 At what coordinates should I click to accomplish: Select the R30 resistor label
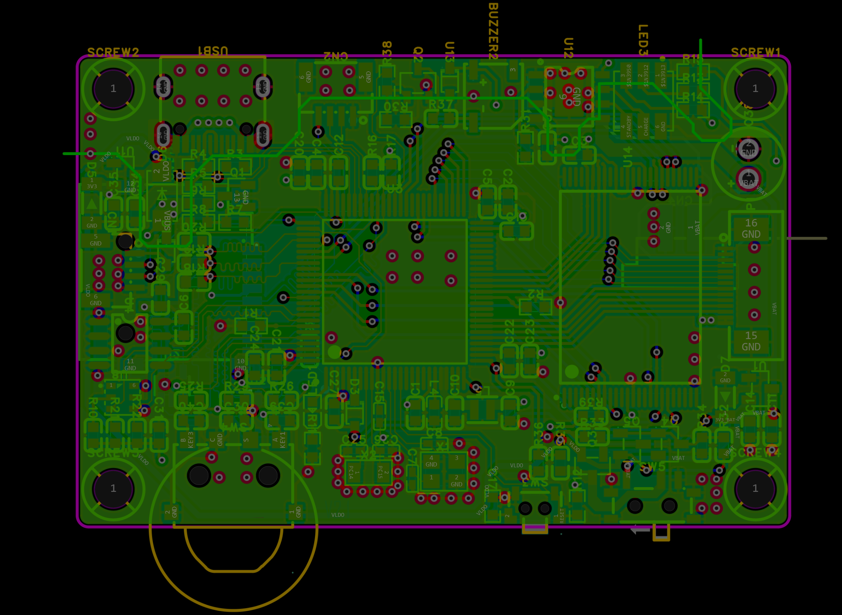coord(396,106)
